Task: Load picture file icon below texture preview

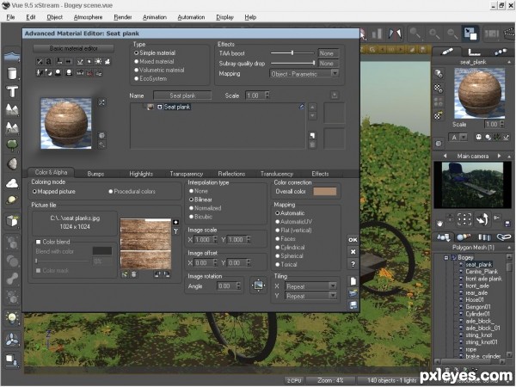Action: tap(125, 274)
